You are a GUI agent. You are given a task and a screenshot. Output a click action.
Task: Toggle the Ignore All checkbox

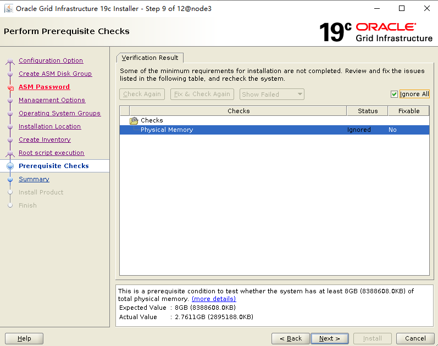[394, 94]
